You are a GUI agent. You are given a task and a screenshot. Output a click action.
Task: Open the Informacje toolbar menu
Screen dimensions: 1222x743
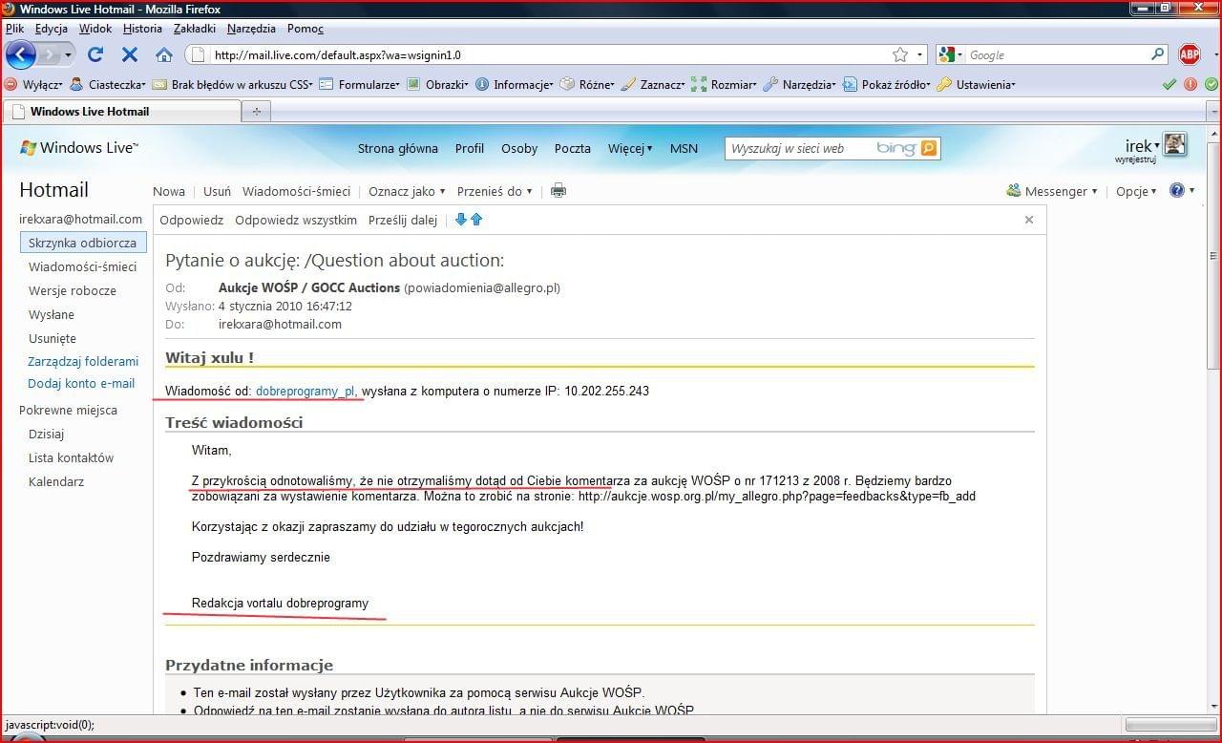515,84
